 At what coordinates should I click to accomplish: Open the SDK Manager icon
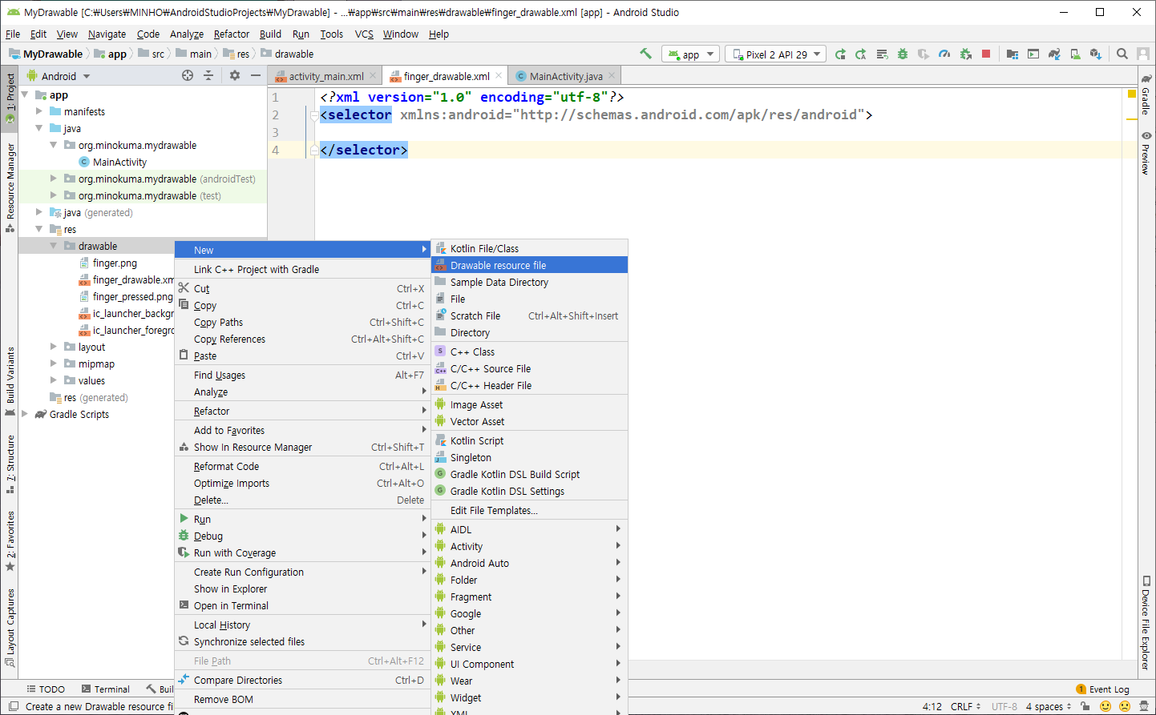[1096, 54]
